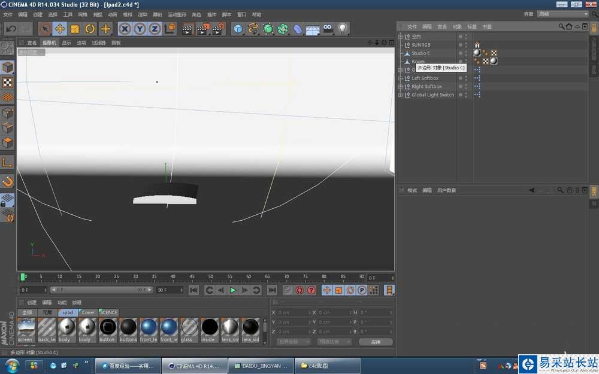599x374 pixels.
Task: Expand the Global Light Switch object
Action: click(401, 95)
